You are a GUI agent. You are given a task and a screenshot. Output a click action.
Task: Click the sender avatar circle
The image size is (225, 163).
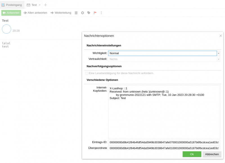click(x=6, y=29)
